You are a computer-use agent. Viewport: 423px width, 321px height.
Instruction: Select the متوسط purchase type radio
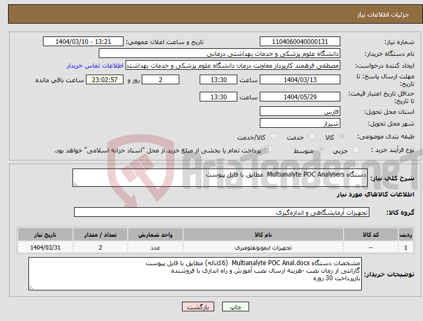pyautogui.click(x=321, y=149)
